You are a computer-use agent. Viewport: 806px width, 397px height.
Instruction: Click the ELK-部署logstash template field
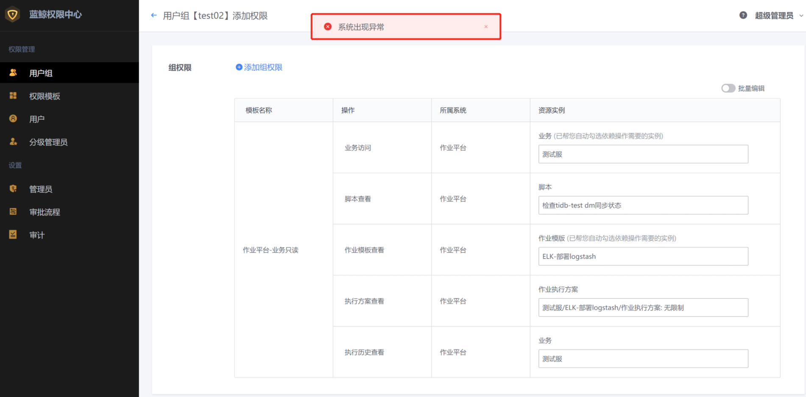(x=643, y=256)
